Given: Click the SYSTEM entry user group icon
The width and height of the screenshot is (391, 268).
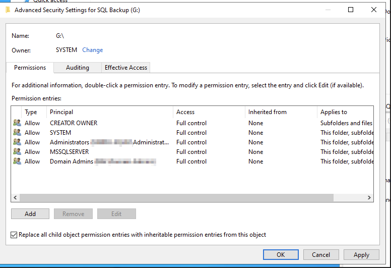Looking at the screenshot, I should [17, 133].
